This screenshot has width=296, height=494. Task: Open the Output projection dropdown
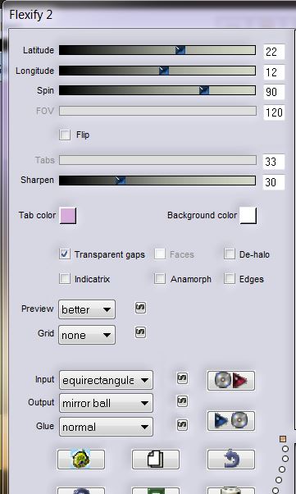pos(106,403)
